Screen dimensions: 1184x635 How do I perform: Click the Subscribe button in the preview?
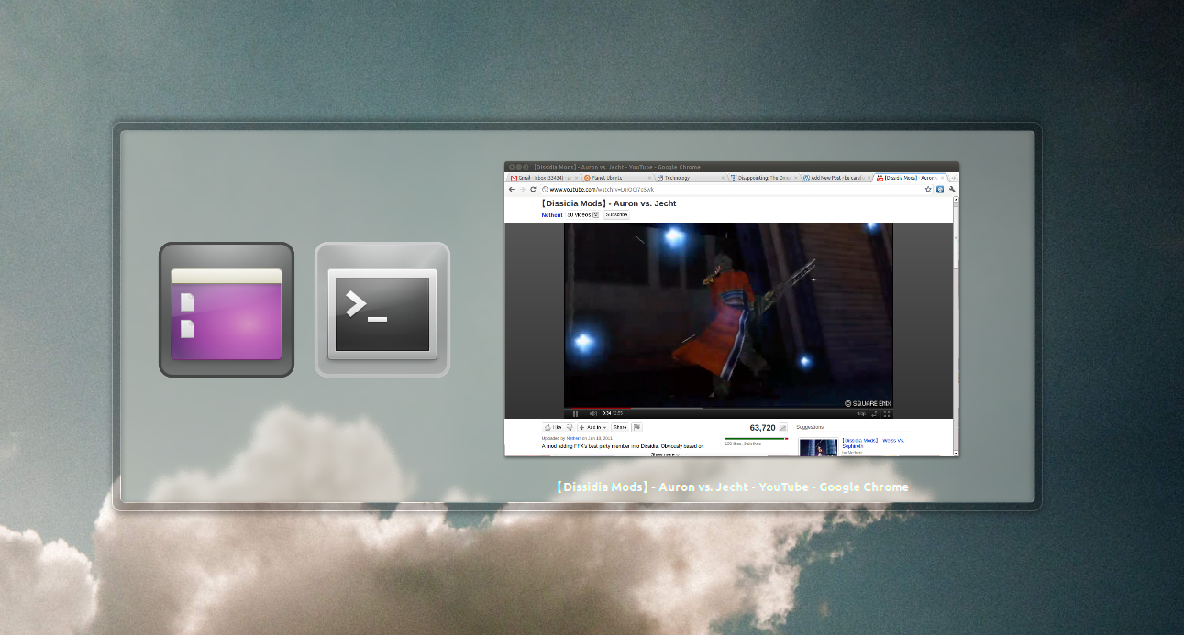point(616,215)
